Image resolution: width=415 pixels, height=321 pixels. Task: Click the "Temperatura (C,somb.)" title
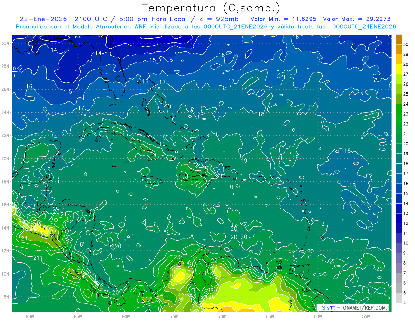pos(211,8)
